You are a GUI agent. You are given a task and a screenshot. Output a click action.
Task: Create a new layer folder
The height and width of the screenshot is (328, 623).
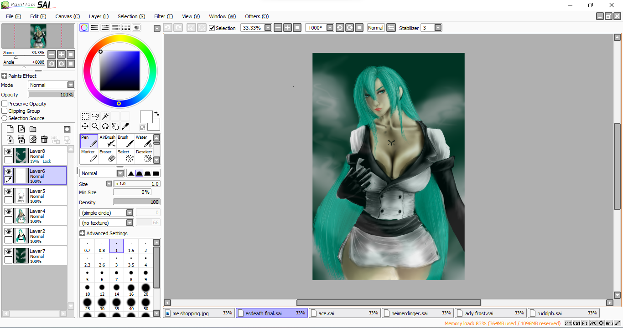click(x=33, y=129)
